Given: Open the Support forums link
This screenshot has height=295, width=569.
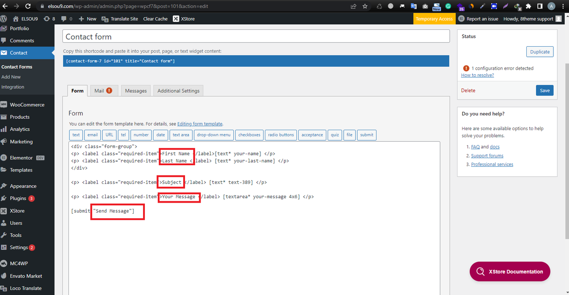Looking at the screenshot, I should (487, 155).
